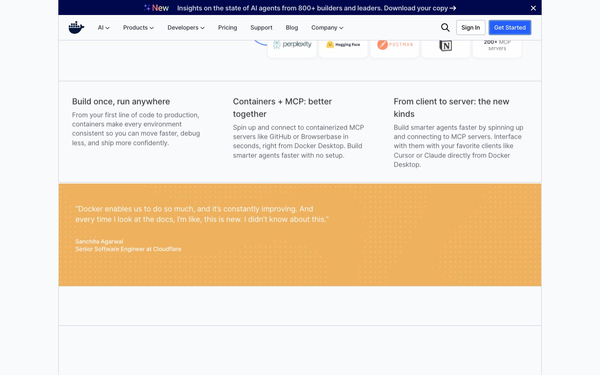Dismiss the announcement banner with X

[533, 8]
